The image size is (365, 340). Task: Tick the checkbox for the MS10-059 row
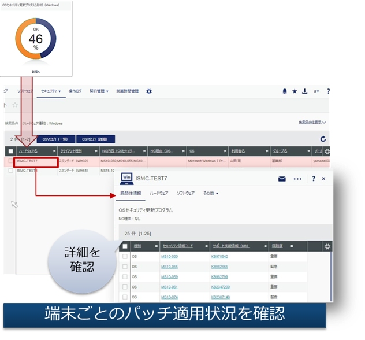[x=125, y=276]
